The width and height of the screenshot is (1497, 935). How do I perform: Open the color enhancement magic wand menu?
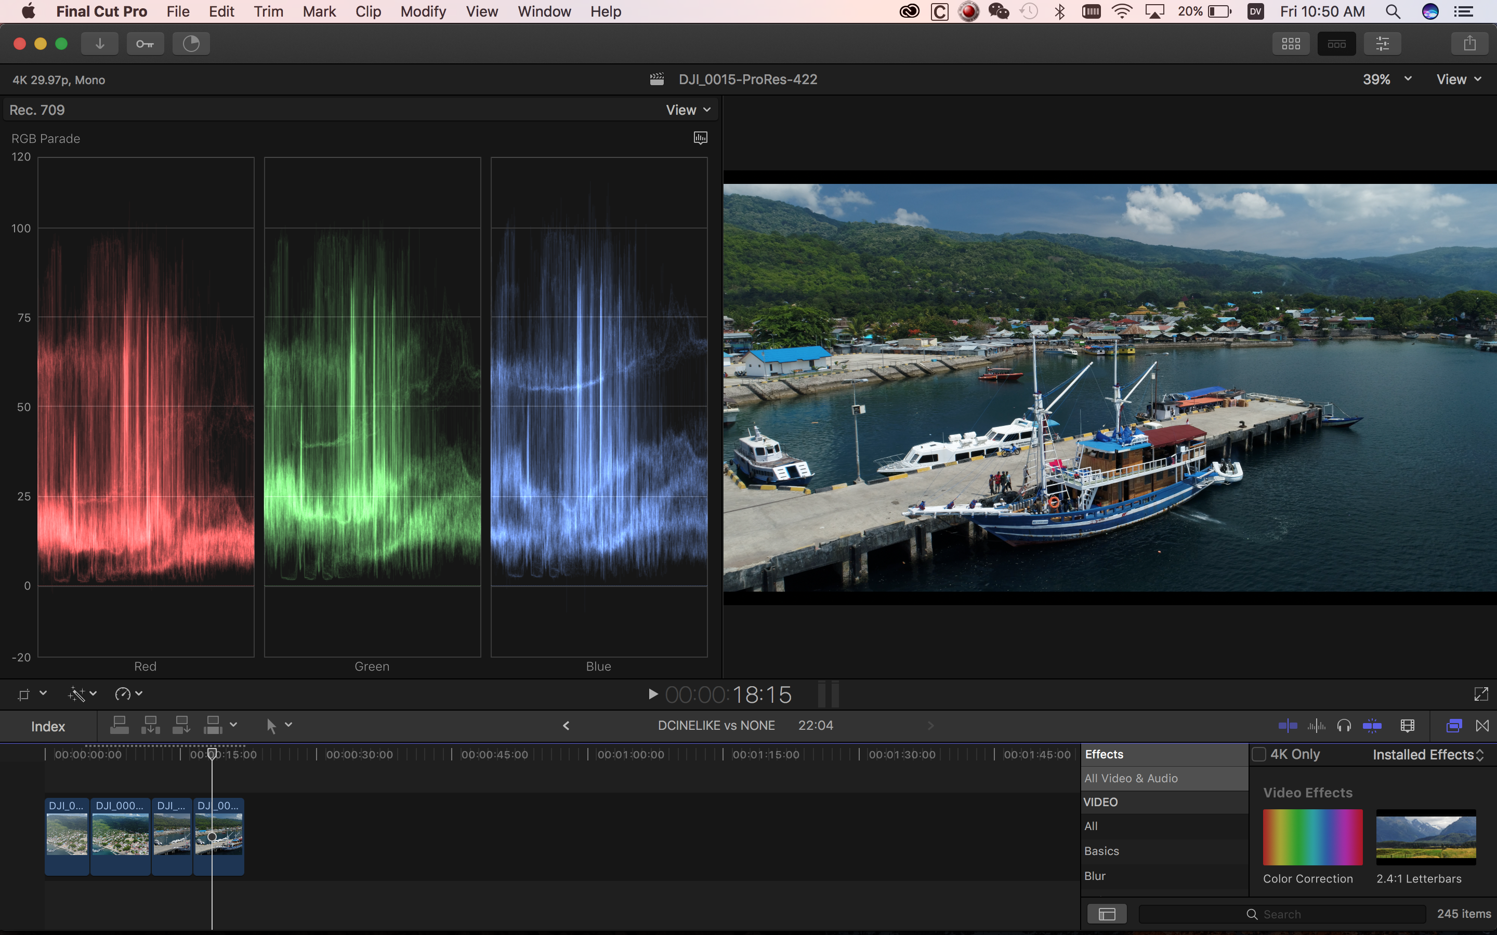click(82, 694)
